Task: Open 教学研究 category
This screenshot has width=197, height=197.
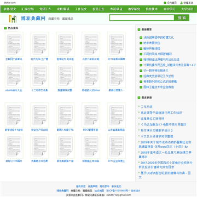Action: (x=134, y=9)
